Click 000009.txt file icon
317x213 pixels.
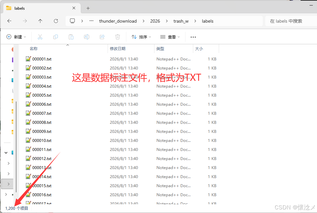coord(28,131)
